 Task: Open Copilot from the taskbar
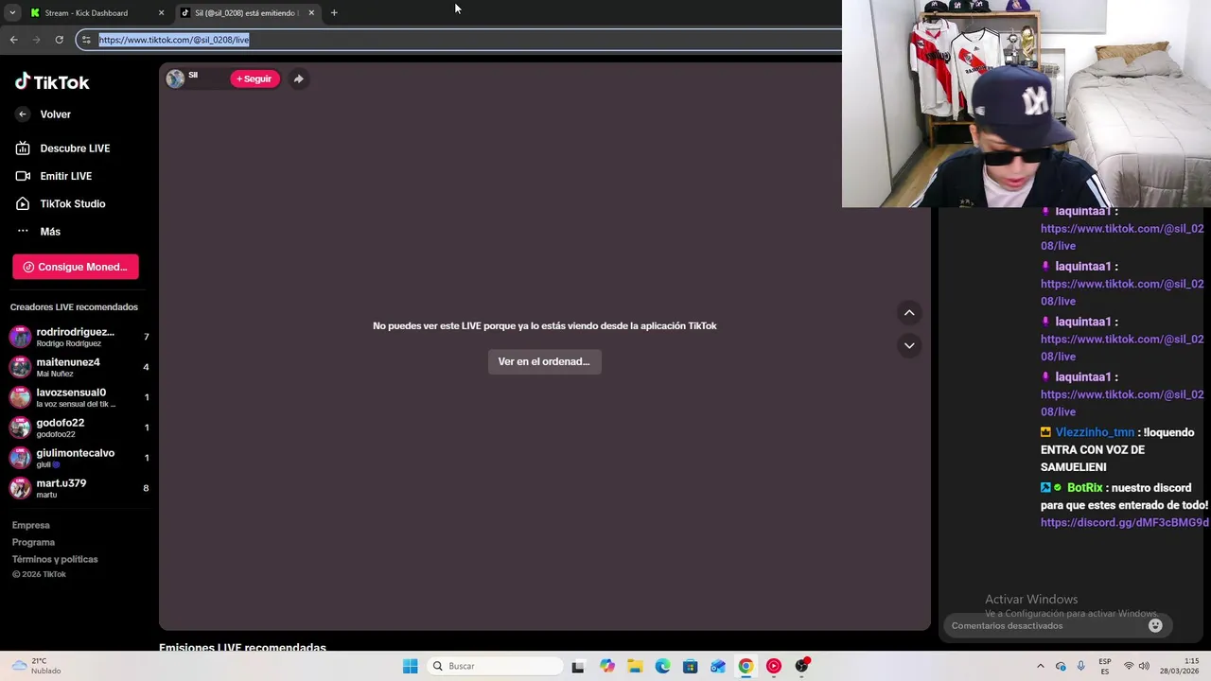pos(606,666)
